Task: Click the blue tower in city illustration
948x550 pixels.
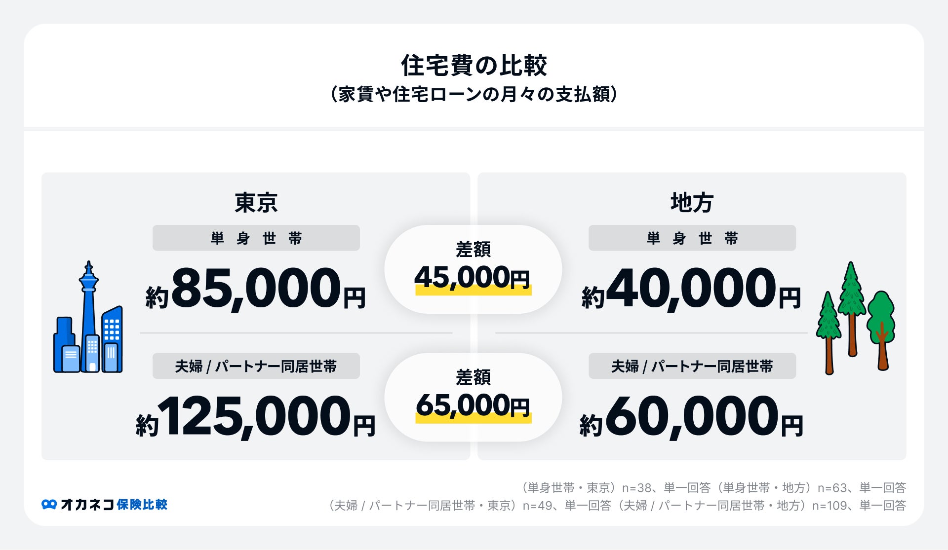Action: click(89, 316)
